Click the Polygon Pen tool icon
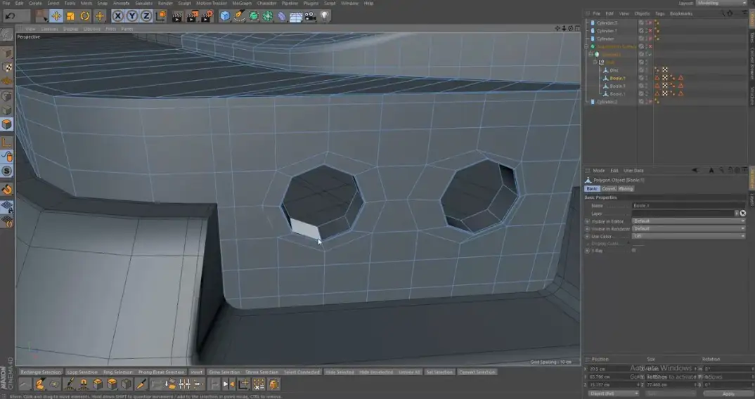This screenshot has height=399, width=755. [41, 384]
